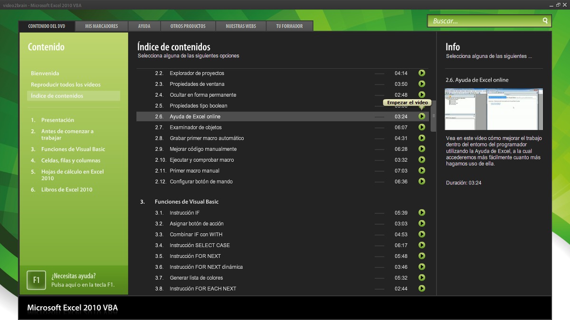This screenshot has height=320, width=570.
Task: Start Instrucción FOR NEXT dinámica video
Action: pyautogui.click(x=422, y=267)
